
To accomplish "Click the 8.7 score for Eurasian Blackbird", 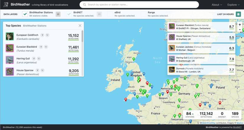I will click(232, 27).
